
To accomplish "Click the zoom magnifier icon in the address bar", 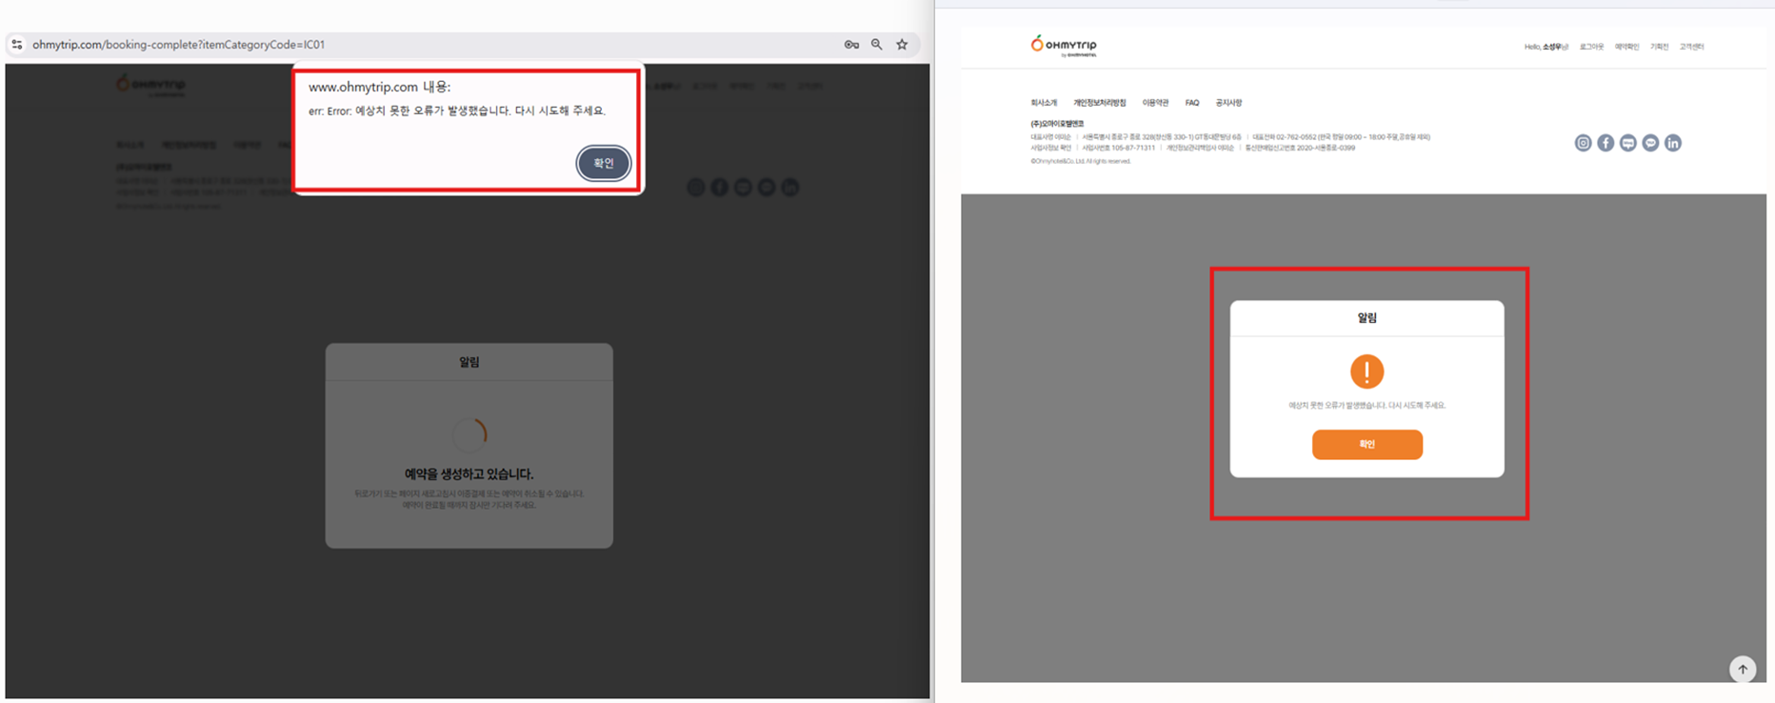I will point(877,45).
